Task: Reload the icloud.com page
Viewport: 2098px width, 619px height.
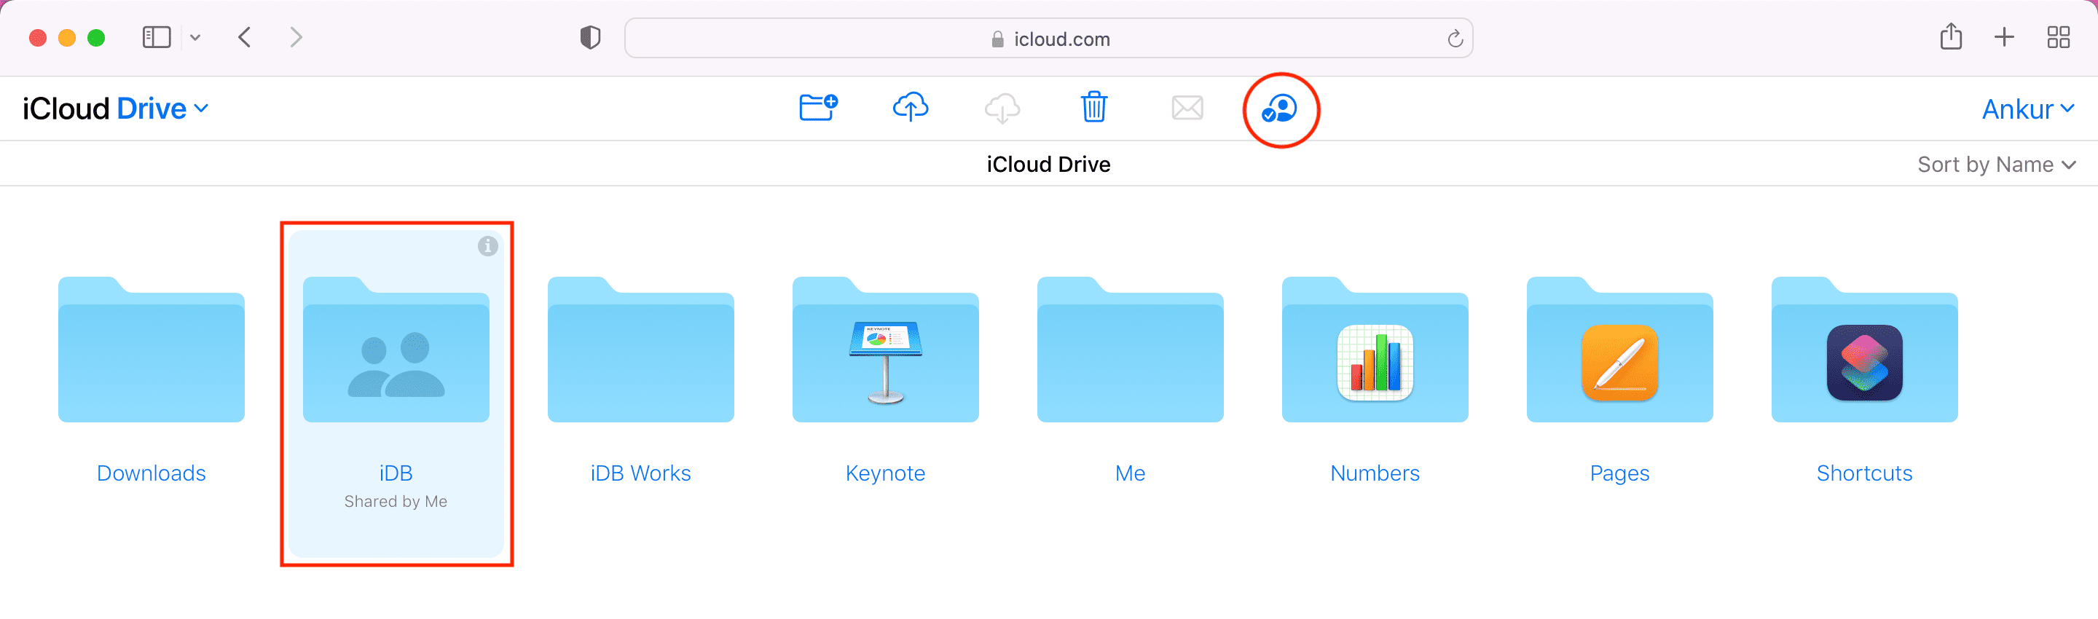Action: tap(1455, 39)
